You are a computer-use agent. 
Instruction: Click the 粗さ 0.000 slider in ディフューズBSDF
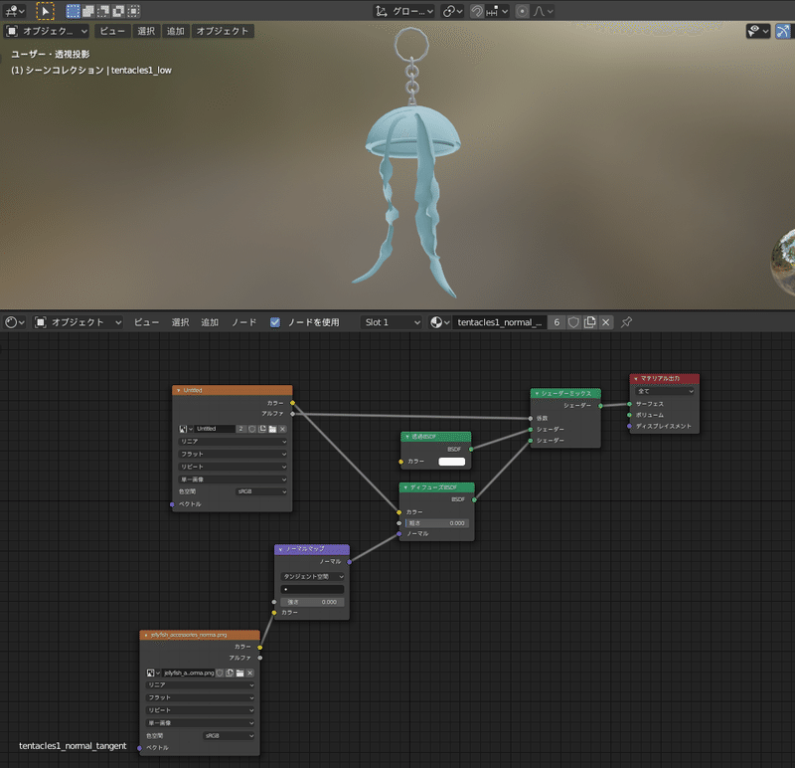click(437, 523)
